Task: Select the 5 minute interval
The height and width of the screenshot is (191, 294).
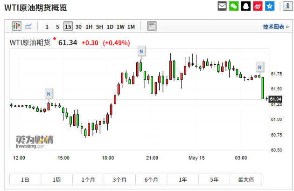Action: [57, 27]
